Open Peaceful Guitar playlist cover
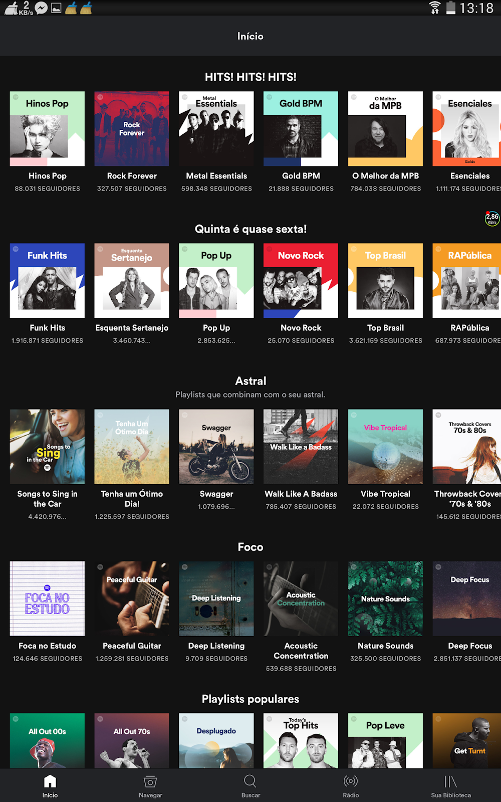The width and height of the screenshot is (501, 802). coord(132,598)
